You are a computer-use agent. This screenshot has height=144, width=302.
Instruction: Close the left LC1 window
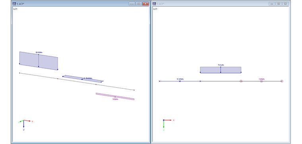coord(145,4)
